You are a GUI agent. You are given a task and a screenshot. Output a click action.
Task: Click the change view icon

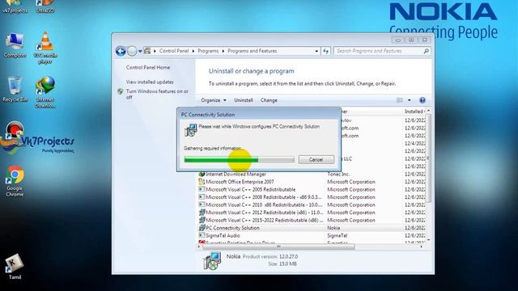tap(400, 100)
